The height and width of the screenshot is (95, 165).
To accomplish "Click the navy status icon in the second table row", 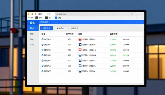I will coord(80,45).
